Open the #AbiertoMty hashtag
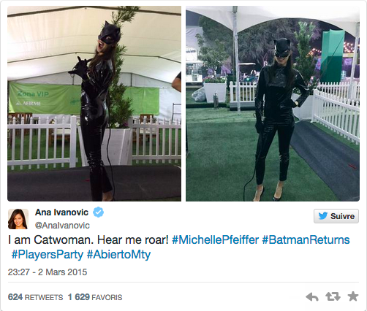Viewport: 367px width, 311px height. 118,255
